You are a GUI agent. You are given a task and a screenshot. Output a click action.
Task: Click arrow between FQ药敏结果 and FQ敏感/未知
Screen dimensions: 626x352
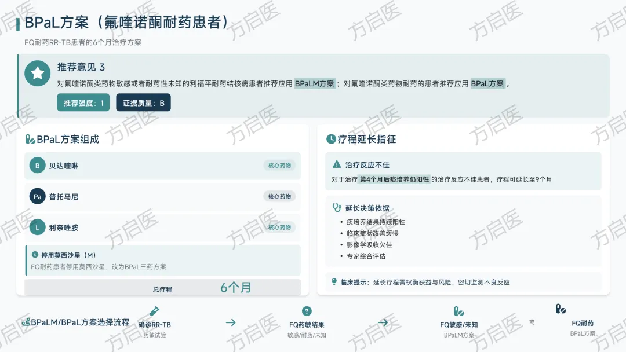[x=383, y=322]
